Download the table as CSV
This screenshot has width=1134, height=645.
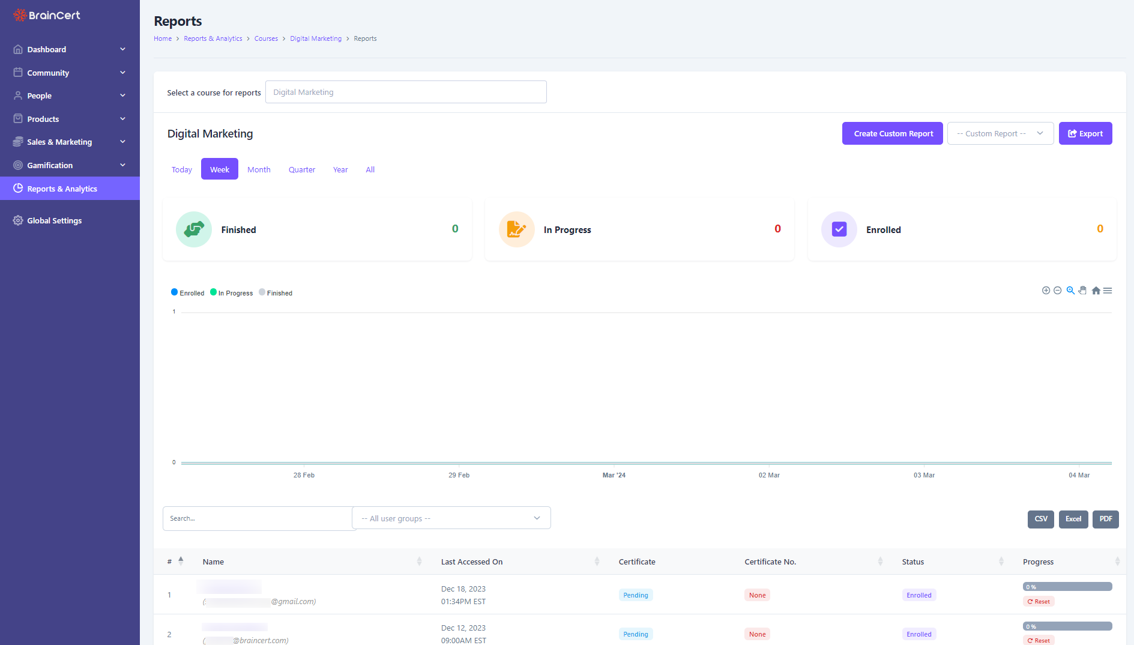pos(1041,519)
